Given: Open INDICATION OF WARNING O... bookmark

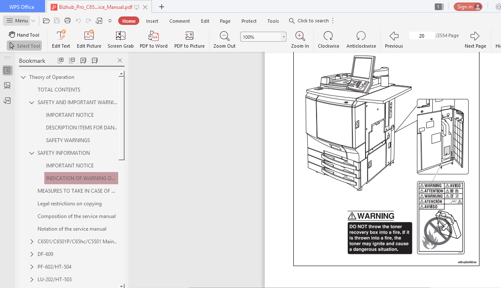Looking at the screenshot, I should coord(81,178).
